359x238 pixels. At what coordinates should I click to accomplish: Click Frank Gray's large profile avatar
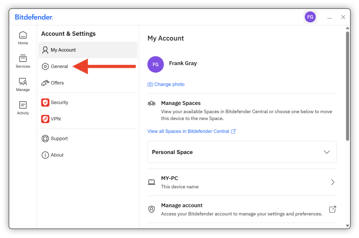[x=156, y=64]
